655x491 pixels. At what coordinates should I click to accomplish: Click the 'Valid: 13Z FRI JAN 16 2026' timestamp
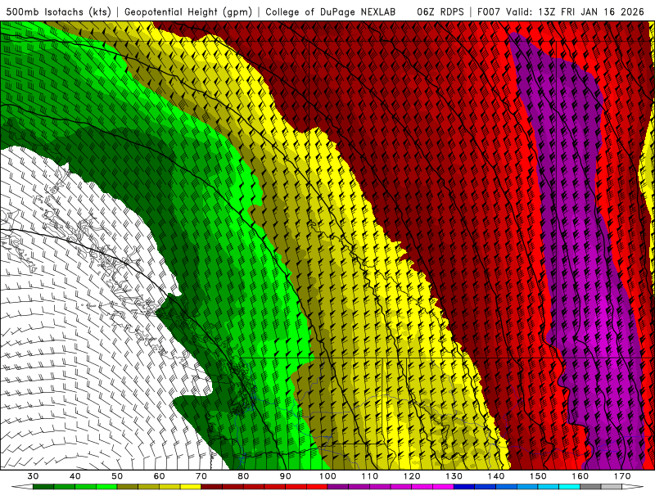coord(576,12)
